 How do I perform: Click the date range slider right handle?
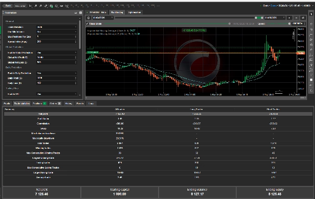point(262,18)
